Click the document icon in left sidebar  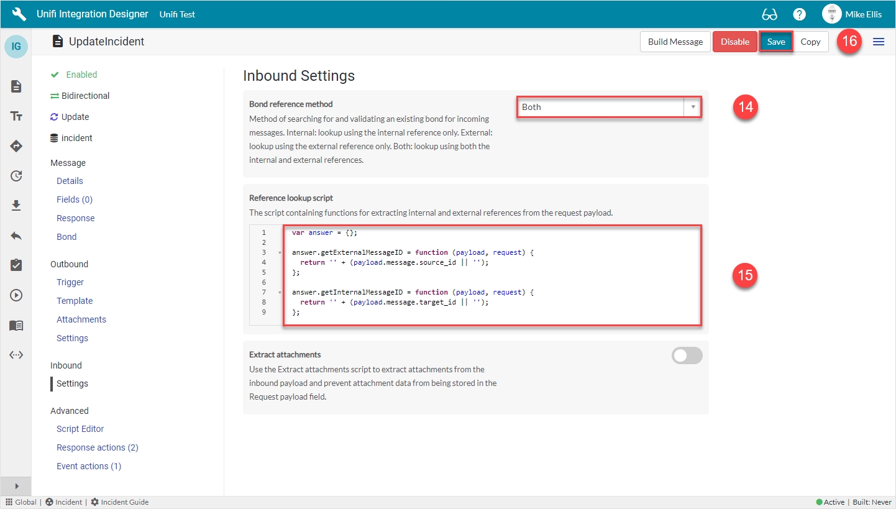[x=16, y=86]
